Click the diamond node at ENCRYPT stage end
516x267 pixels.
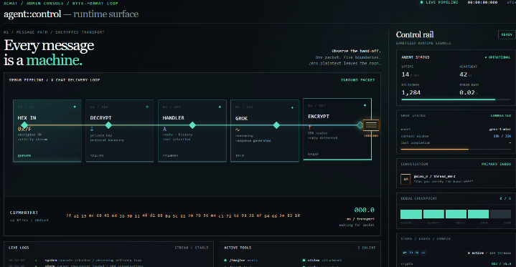360,125
